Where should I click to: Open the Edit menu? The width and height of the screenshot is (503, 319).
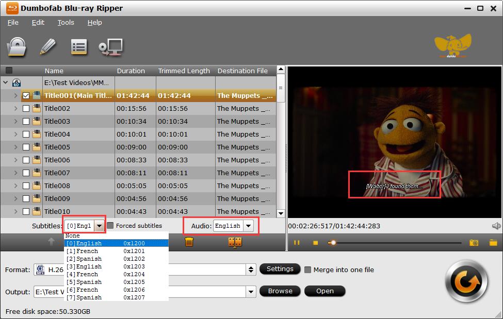click(38, 23)
